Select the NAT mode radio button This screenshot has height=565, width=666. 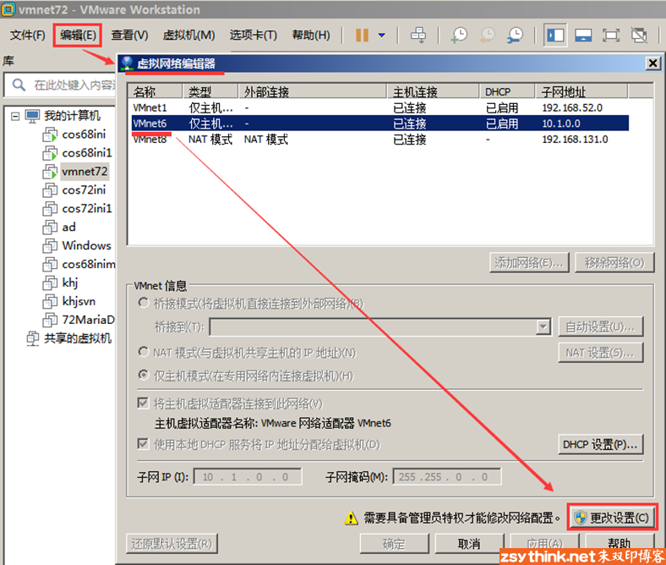(144, 352)
